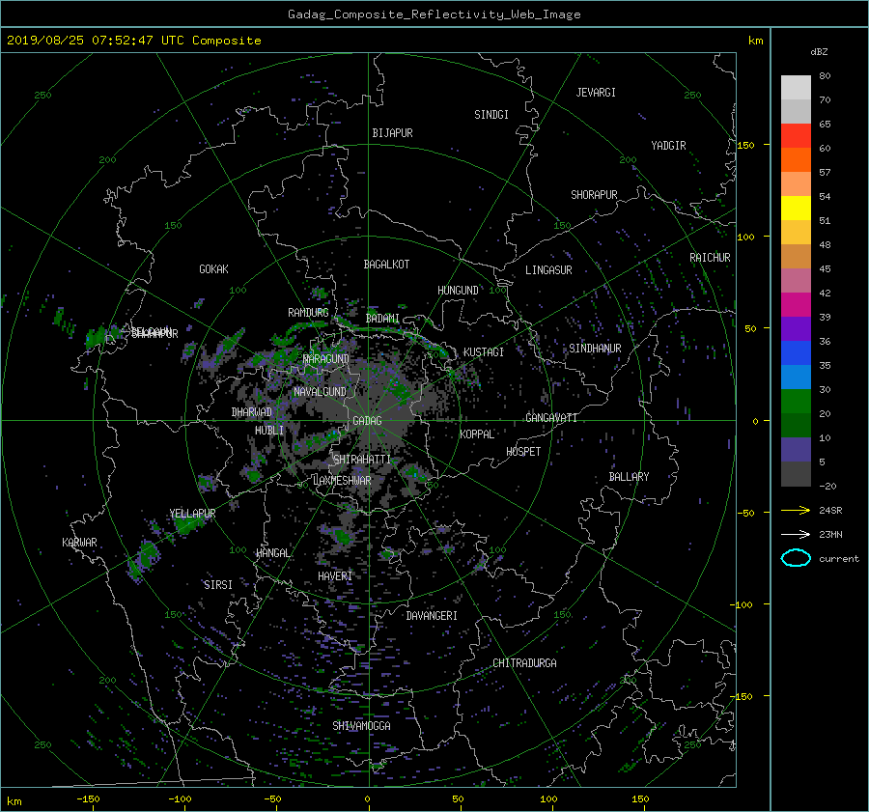The width and height of the screenshot is (869, 812).
Task: Click the SIRSI city label
Action: 218,585
